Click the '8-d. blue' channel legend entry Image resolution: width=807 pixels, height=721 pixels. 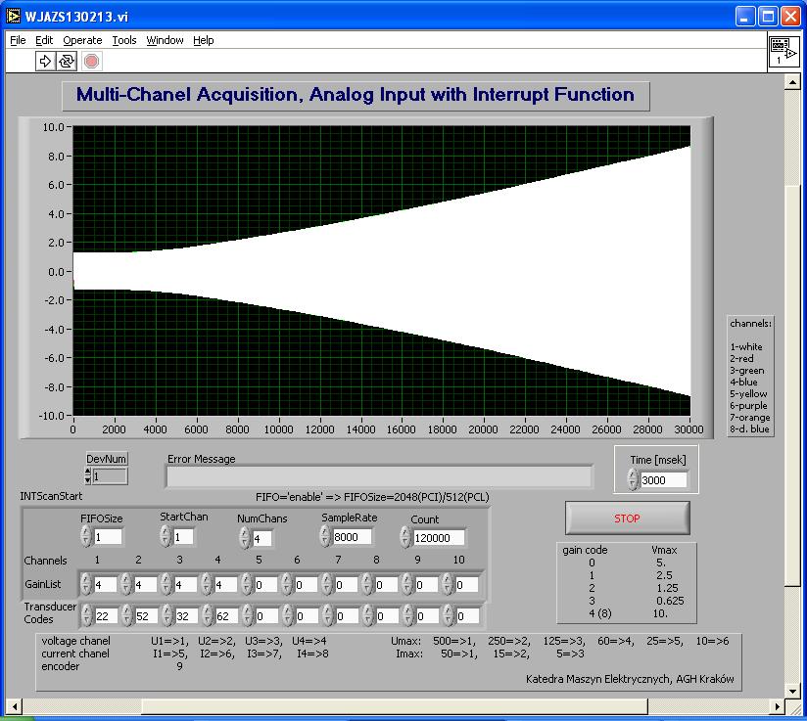coord(749,428)
